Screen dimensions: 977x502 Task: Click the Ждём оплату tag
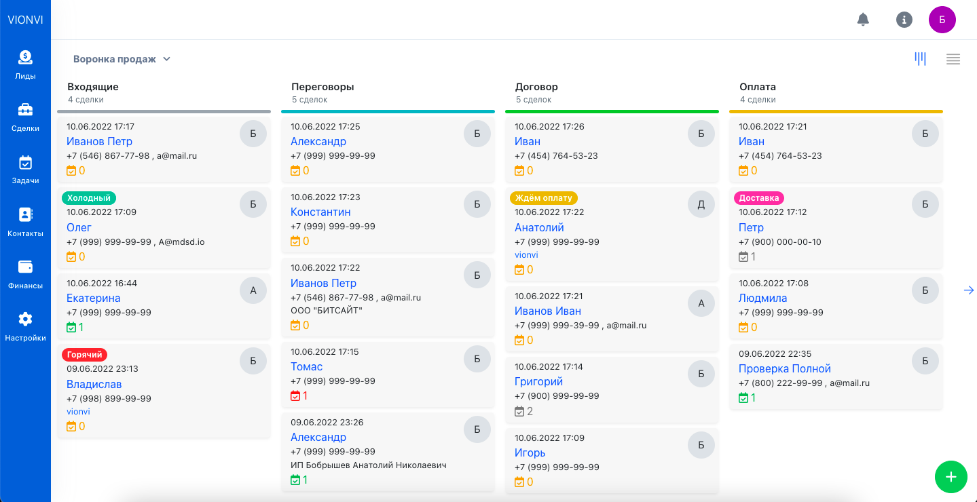544,198
